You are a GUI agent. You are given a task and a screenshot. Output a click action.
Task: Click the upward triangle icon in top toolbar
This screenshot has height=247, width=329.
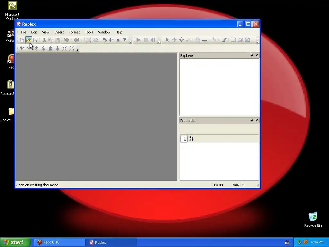tap(118, 40)
